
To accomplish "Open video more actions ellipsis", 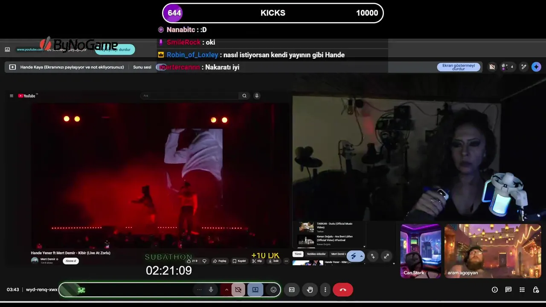I will [x=286, y=261].
